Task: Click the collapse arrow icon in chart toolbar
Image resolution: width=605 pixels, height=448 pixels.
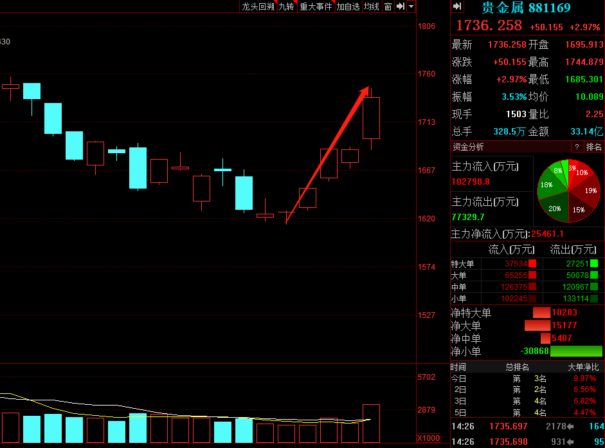Action: pyautogui.click(x=400, y=6)
